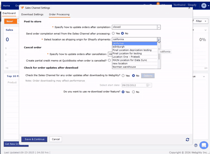This screenshot has width=210, height=154.
Task: Select radio for partial credit memo option
Action: [x=109, y=60]
